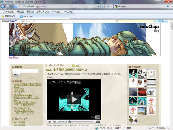
Task: Open the ヘルプ(H) menu
Action: pos(68,12)
